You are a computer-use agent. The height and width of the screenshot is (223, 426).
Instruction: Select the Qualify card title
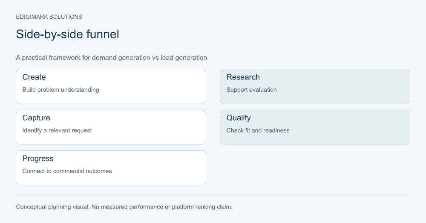coord(239,118)
